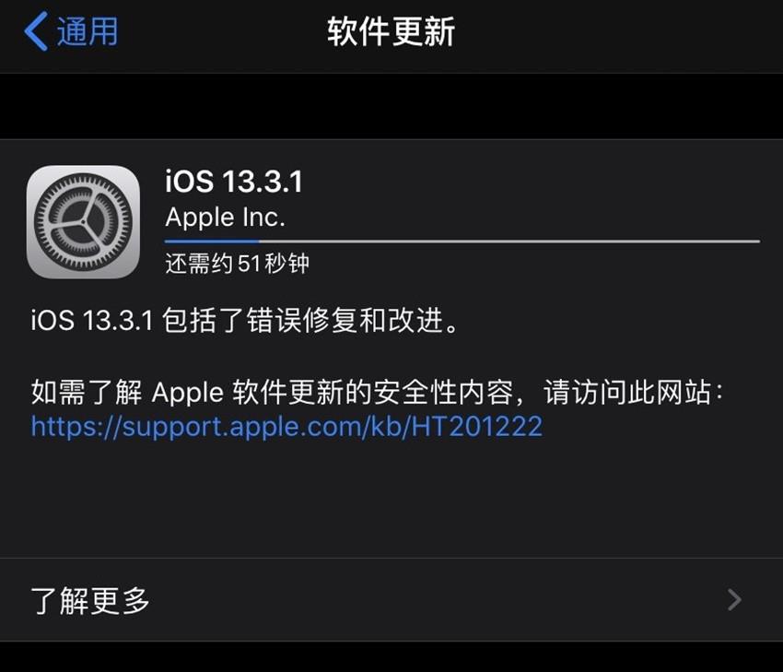Go back via the 通用 label
This screenshot has width=783, height=672.
point(88,31)
